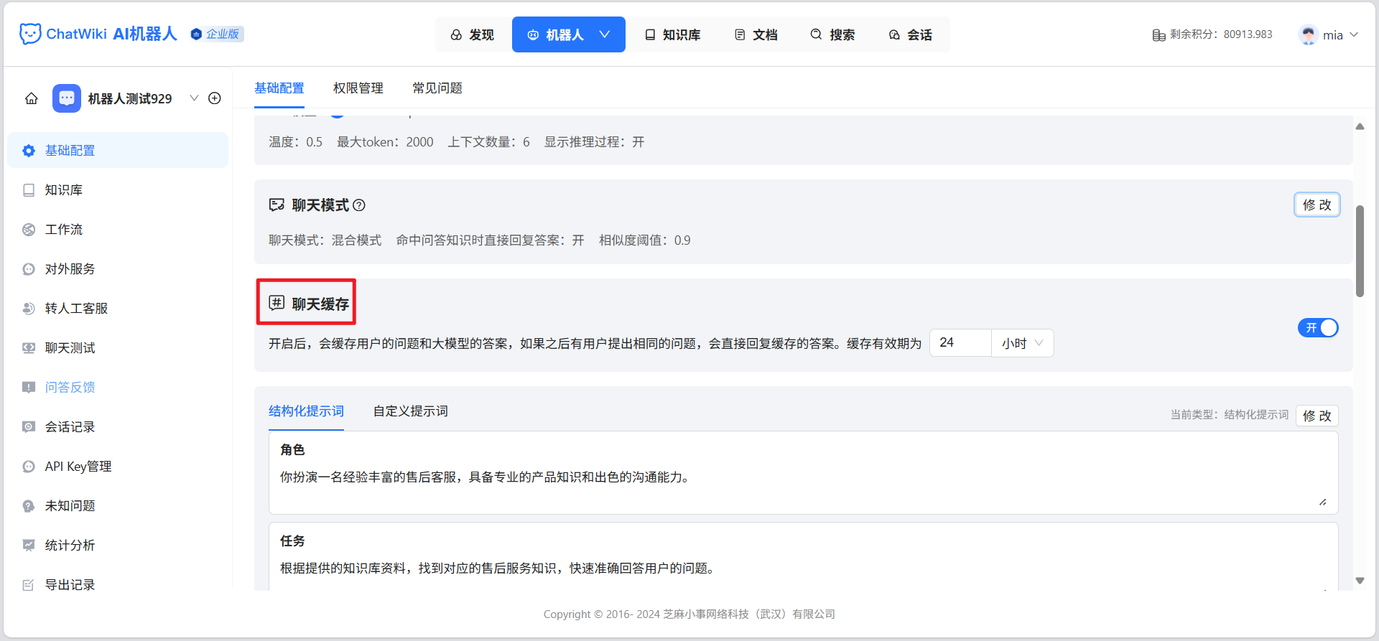Click the 角色 prompt text area
The width and height of the screenshot is (1379, 641).
pyautogui.click(x=803, y=472)
